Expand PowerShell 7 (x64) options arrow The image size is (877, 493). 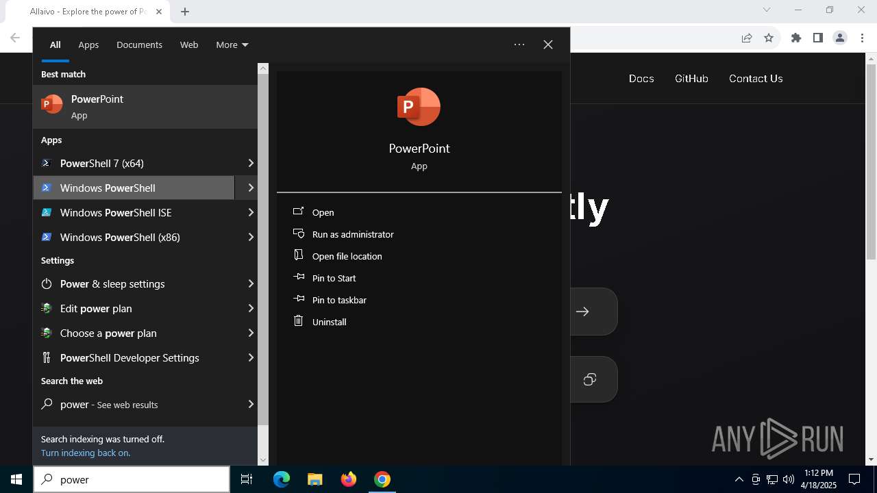pyautogui.click(x=250, y=163)
